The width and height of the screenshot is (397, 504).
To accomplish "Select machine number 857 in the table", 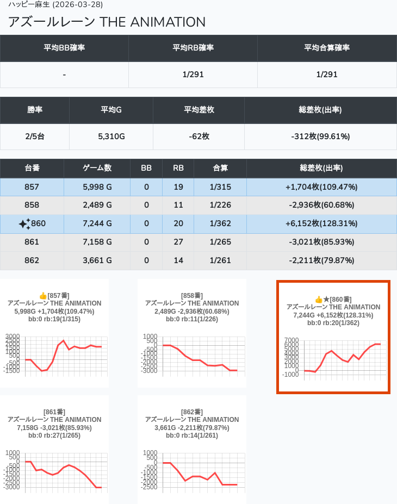I will pos(32,187).
